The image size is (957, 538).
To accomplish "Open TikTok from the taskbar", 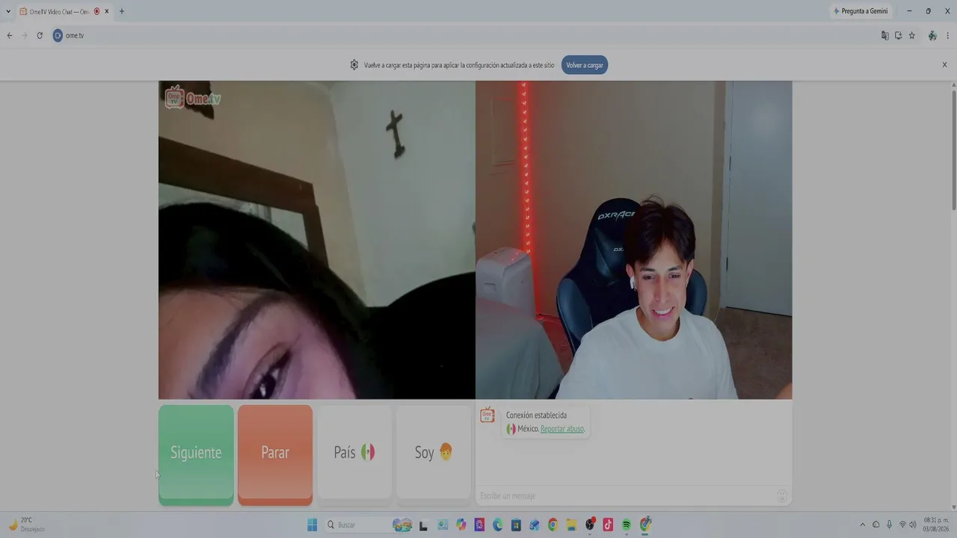I will pyautogui.click(x=608, y=525).
